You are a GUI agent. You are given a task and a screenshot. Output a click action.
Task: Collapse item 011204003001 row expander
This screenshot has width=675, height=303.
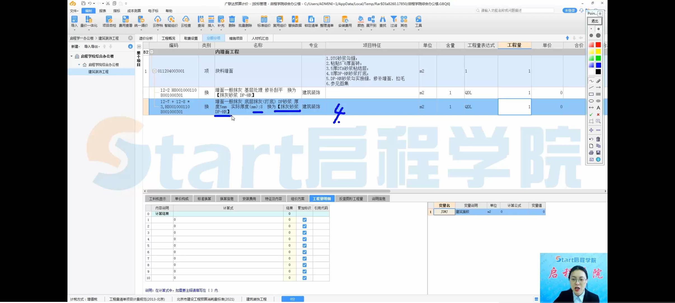(154, 71)
